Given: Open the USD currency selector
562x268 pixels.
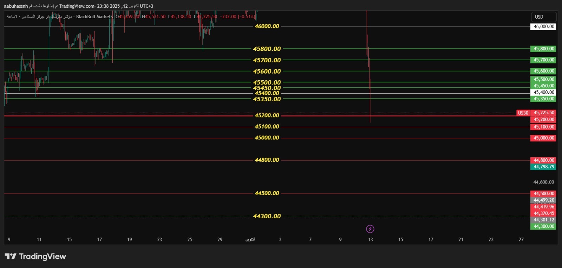Looking at the screenshot, I should click(x=543, y=17).
